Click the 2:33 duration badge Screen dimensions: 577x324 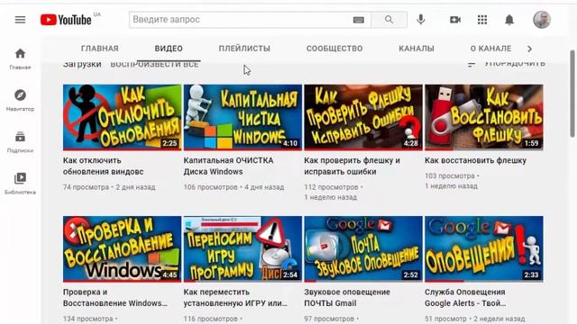tap(531, 274)
